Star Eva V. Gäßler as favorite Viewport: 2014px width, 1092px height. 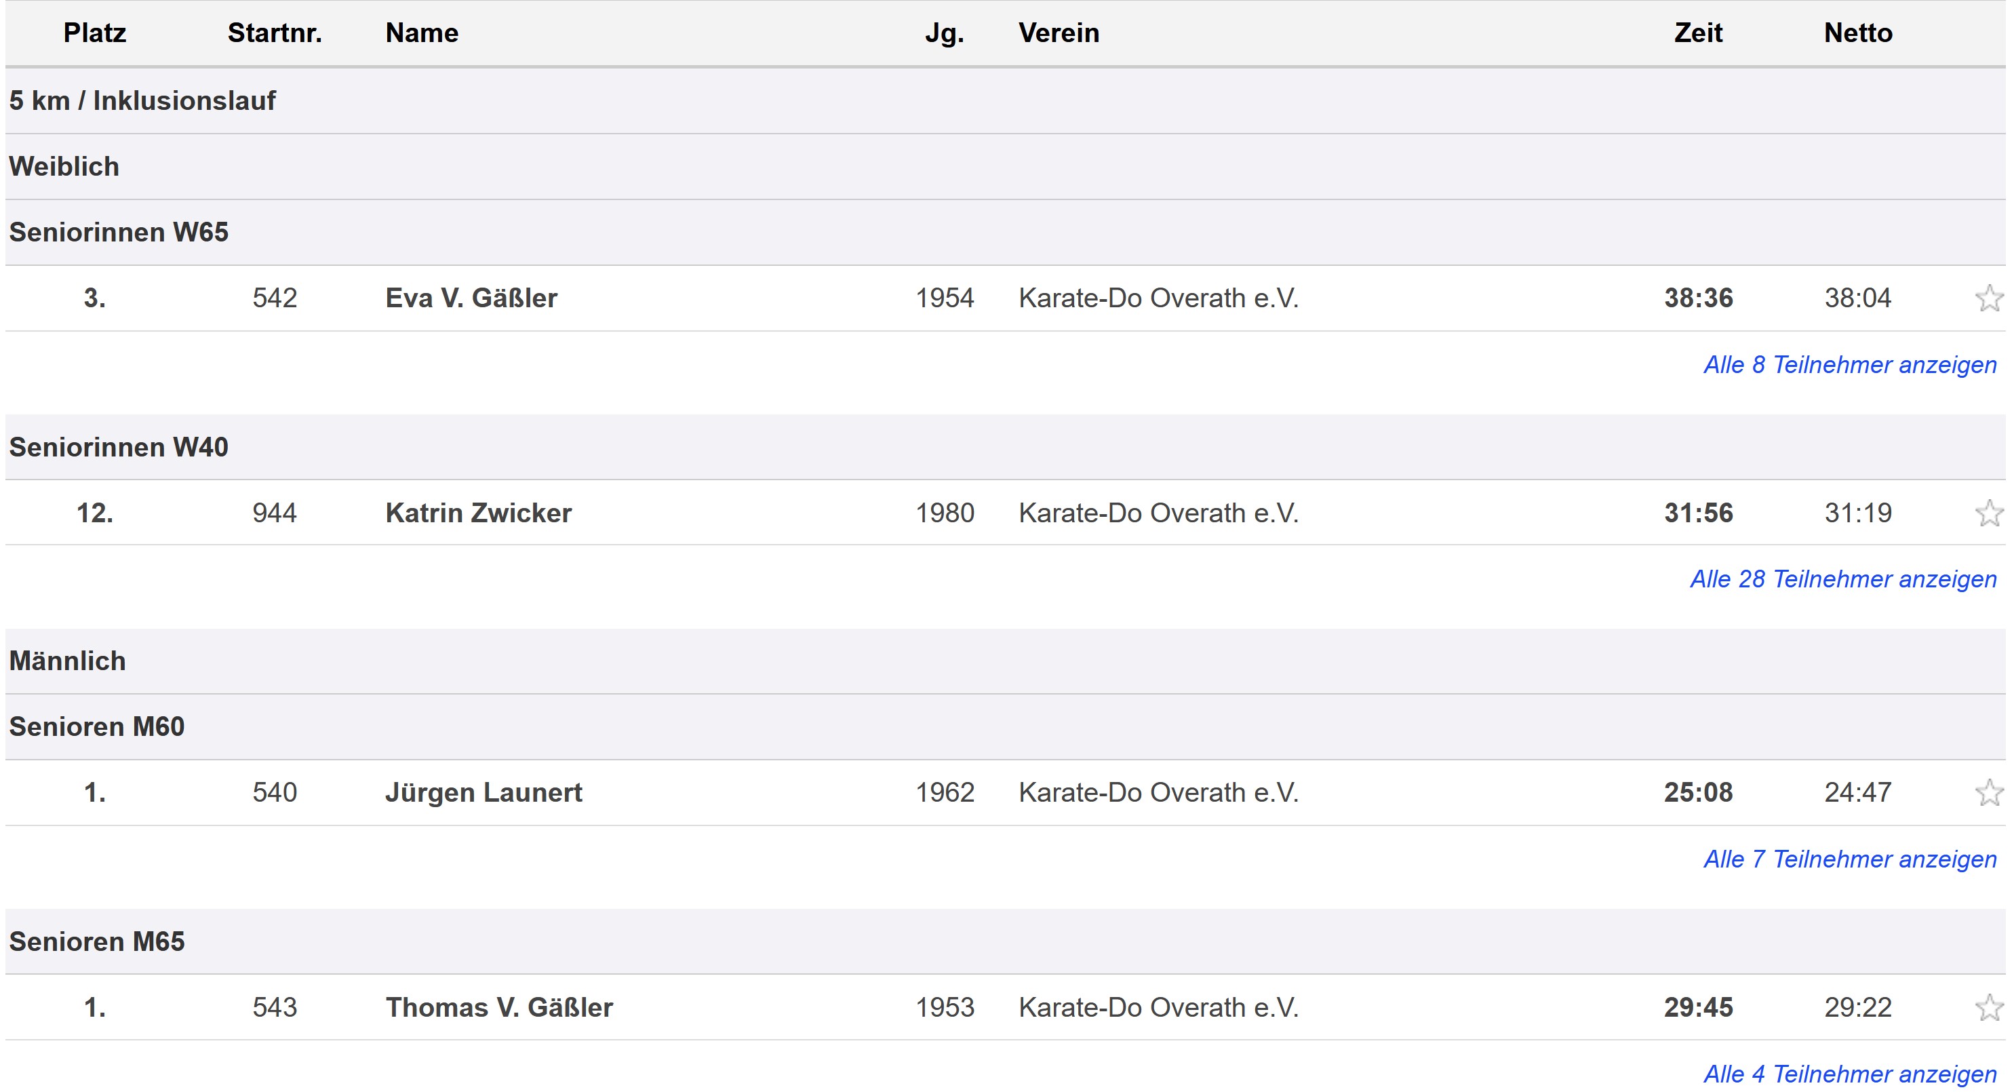pos(1988,298)
